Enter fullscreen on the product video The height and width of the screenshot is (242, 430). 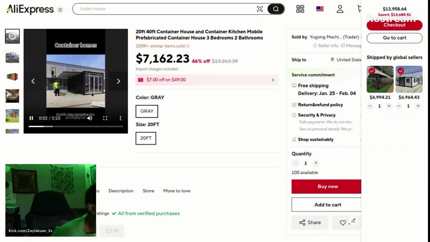105,118
